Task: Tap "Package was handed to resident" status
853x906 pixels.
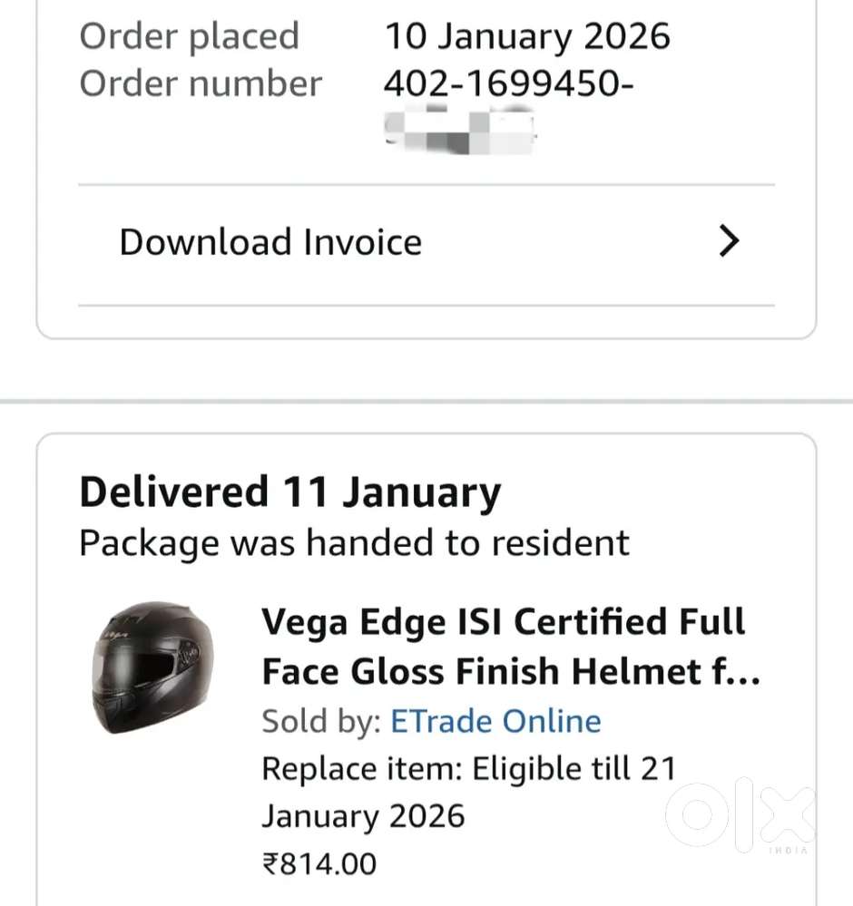Action: [354, 543]
